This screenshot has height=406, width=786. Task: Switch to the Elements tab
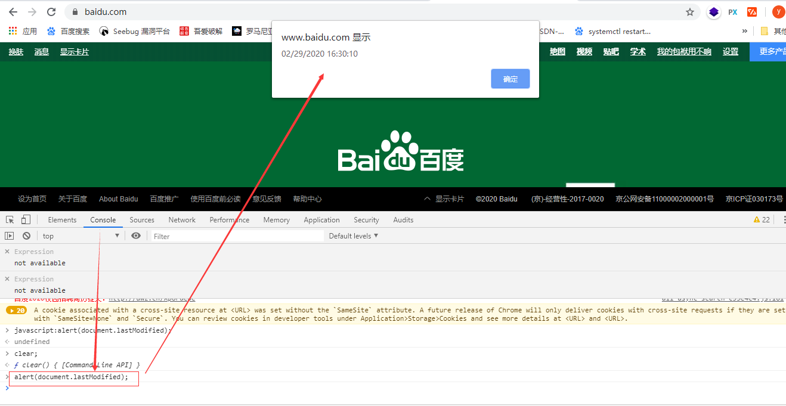click(62, 220)
